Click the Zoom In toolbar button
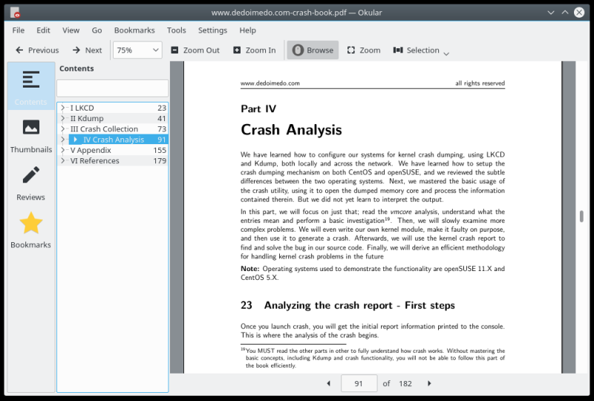 (254, 50)
